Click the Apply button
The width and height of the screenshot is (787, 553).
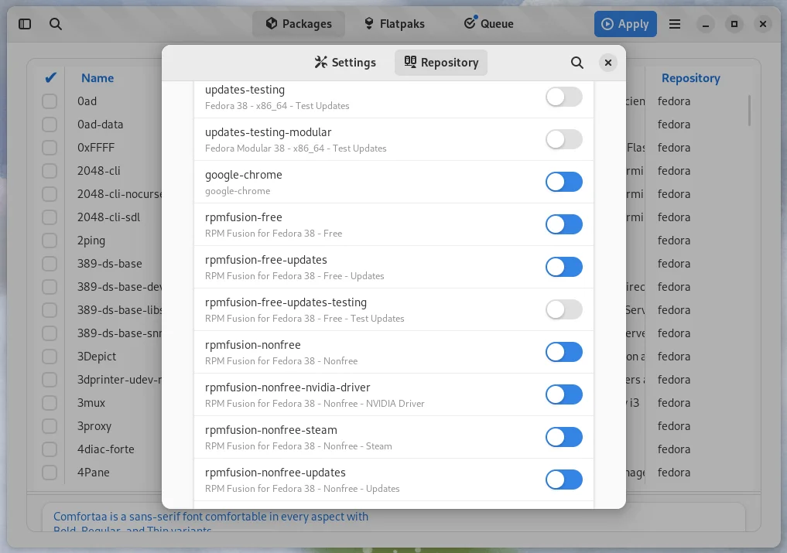coord(625,23)
